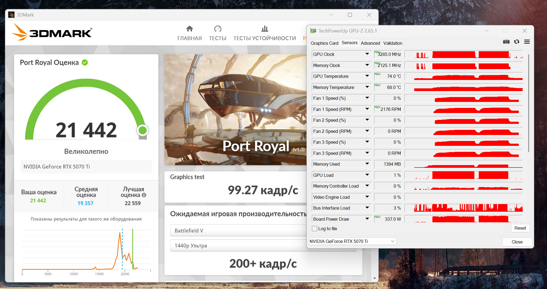The width and height of the screenshot is (547, 289).
Task: Open the ТЕСТЫ section
Action: [218, 38]
